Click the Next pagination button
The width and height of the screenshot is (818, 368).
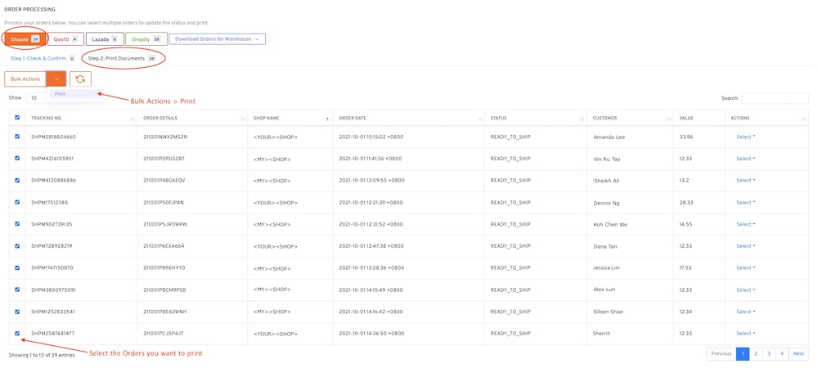tap(798, 353)
